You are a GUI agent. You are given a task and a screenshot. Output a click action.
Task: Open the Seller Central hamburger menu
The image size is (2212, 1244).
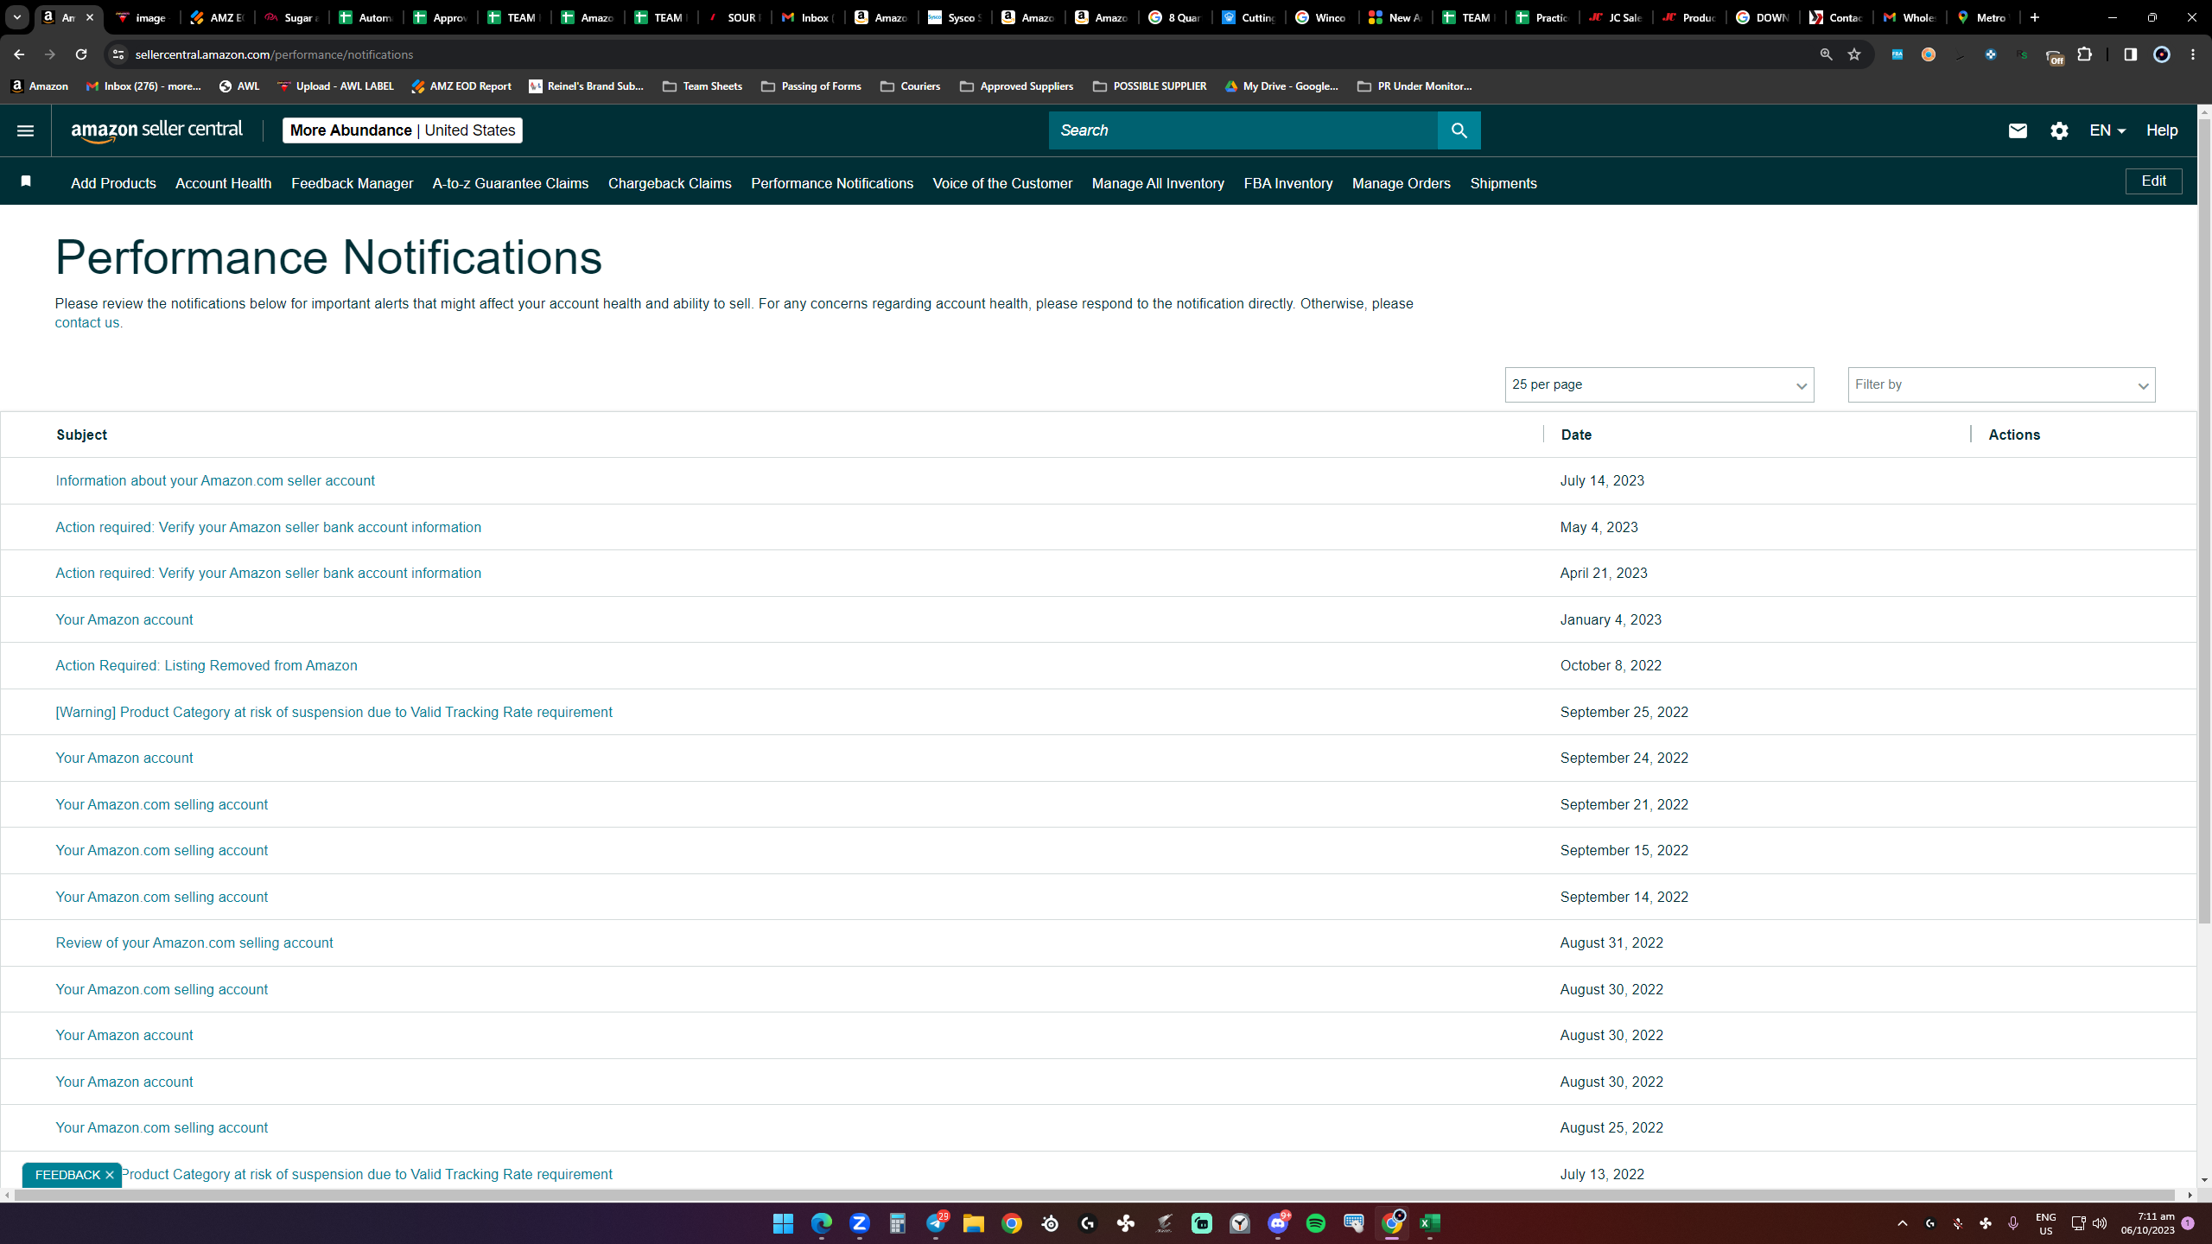(25, 130)
